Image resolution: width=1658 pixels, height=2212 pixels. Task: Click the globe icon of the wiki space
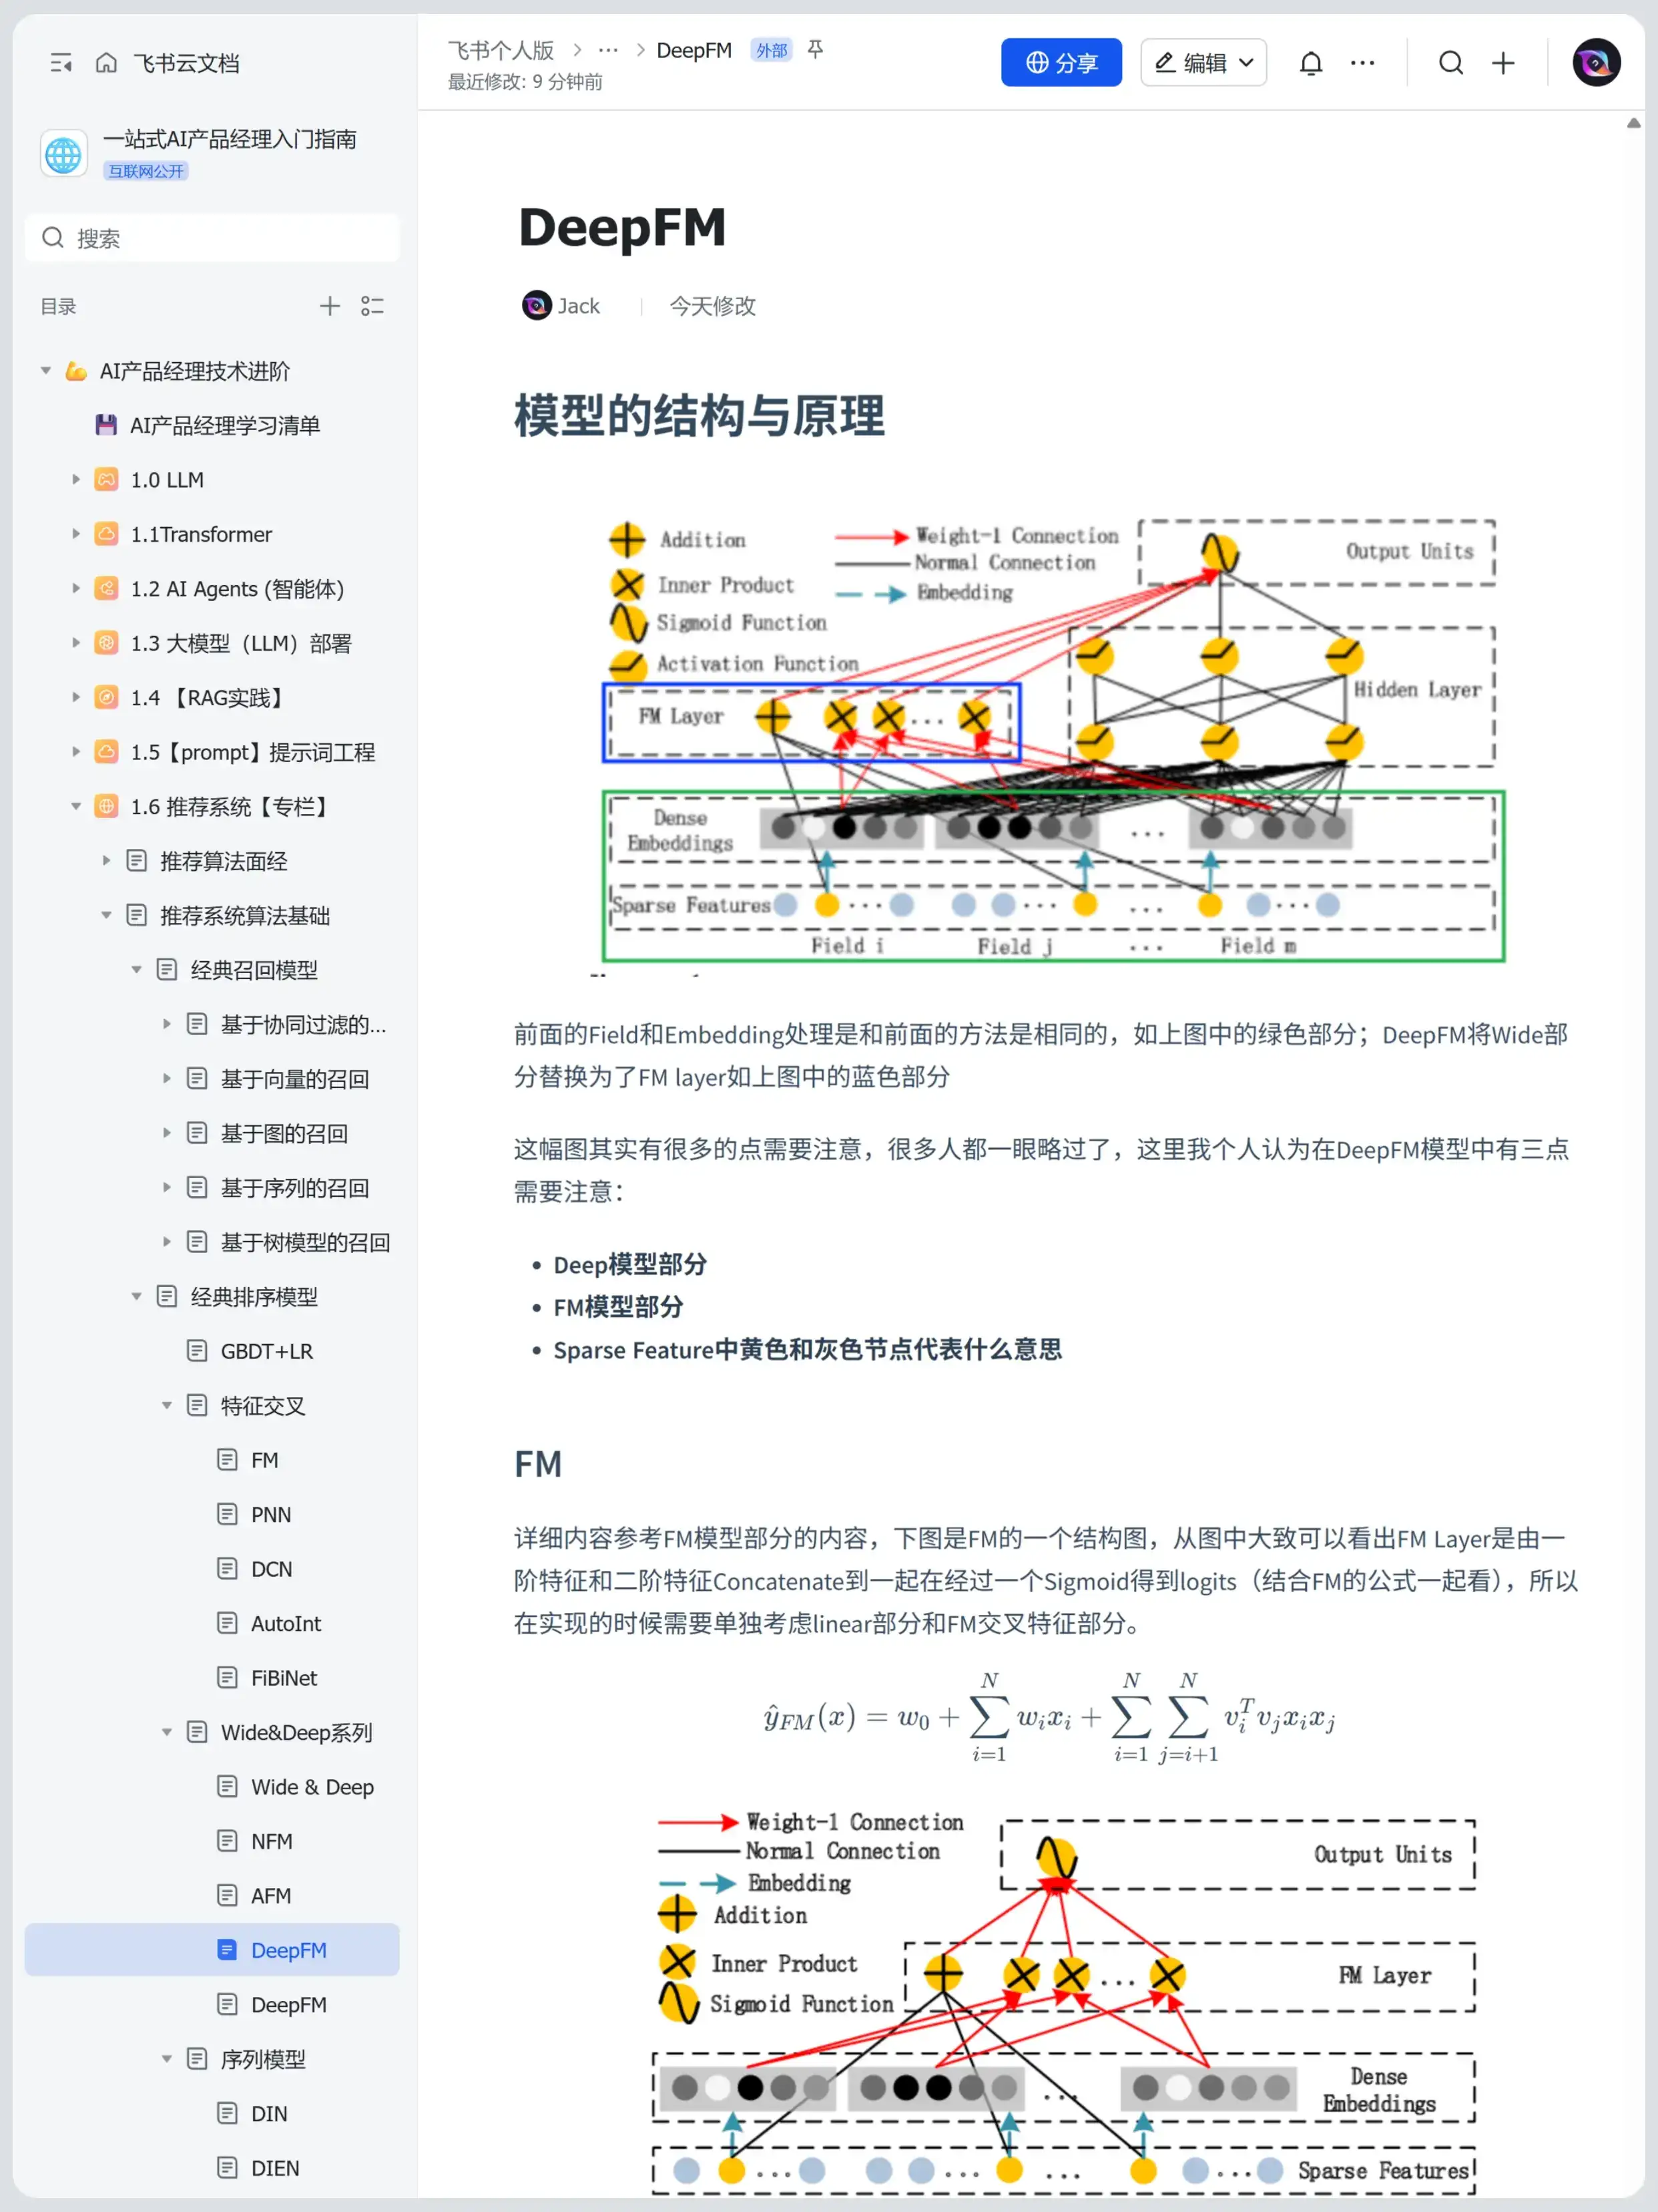63,153
